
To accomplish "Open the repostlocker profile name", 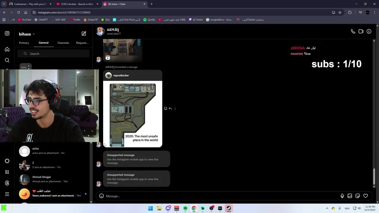I will point(121,75).
